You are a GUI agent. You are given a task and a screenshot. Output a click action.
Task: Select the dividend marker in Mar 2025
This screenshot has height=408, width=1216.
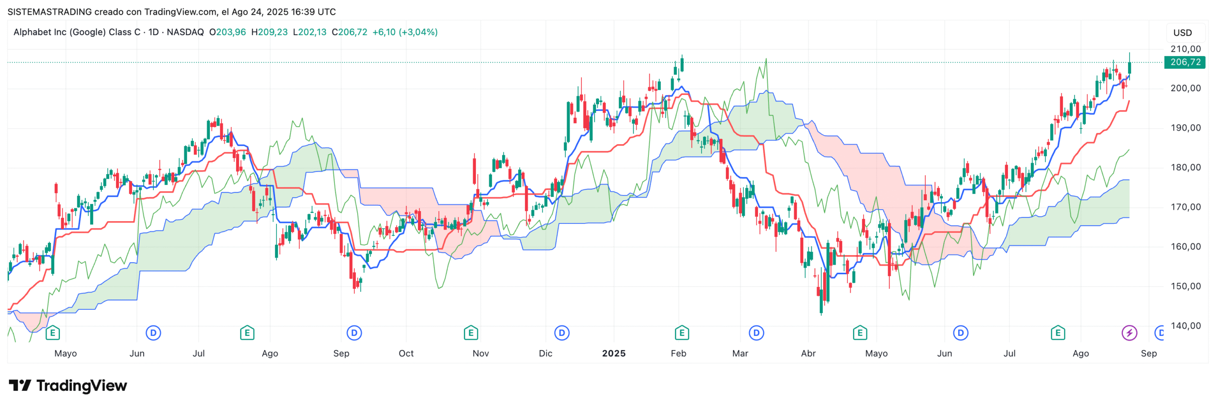(x=756, y=333)
